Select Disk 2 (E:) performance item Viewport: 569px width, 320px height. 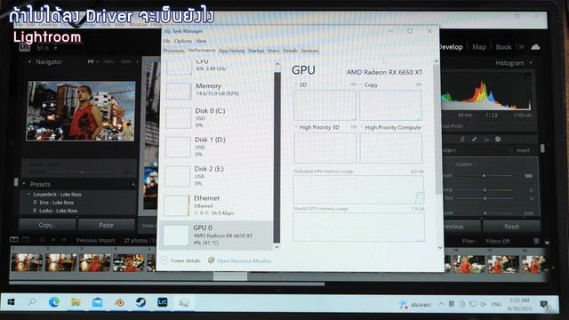[x=217, y=176]
